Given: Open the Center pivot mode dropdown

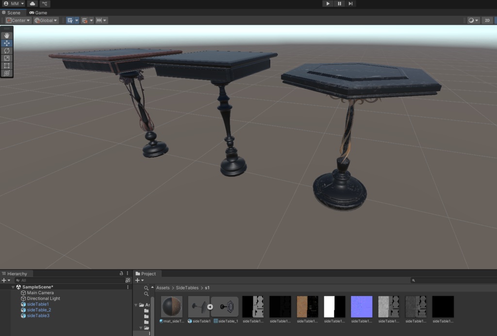Looking at the screenshot, I should pyautogui.click(x=18, y=20).
